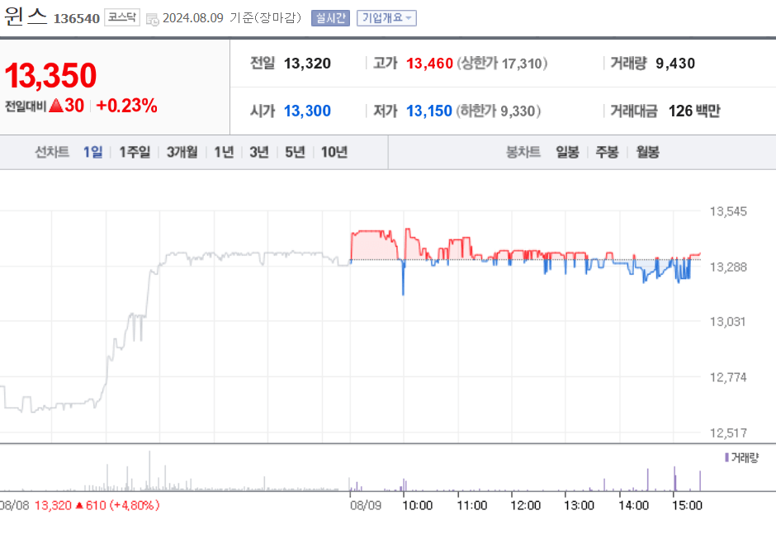Click the 봉차트 label
The width and height of the screenshot is (776, 534).
pyautogui.click(x=523, y=152)
